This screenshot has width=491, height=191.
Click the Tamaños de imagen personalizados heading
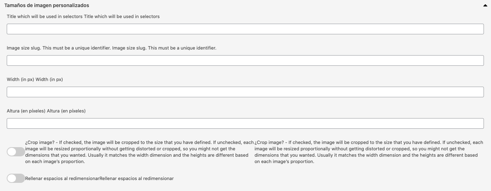pos(47,6)
